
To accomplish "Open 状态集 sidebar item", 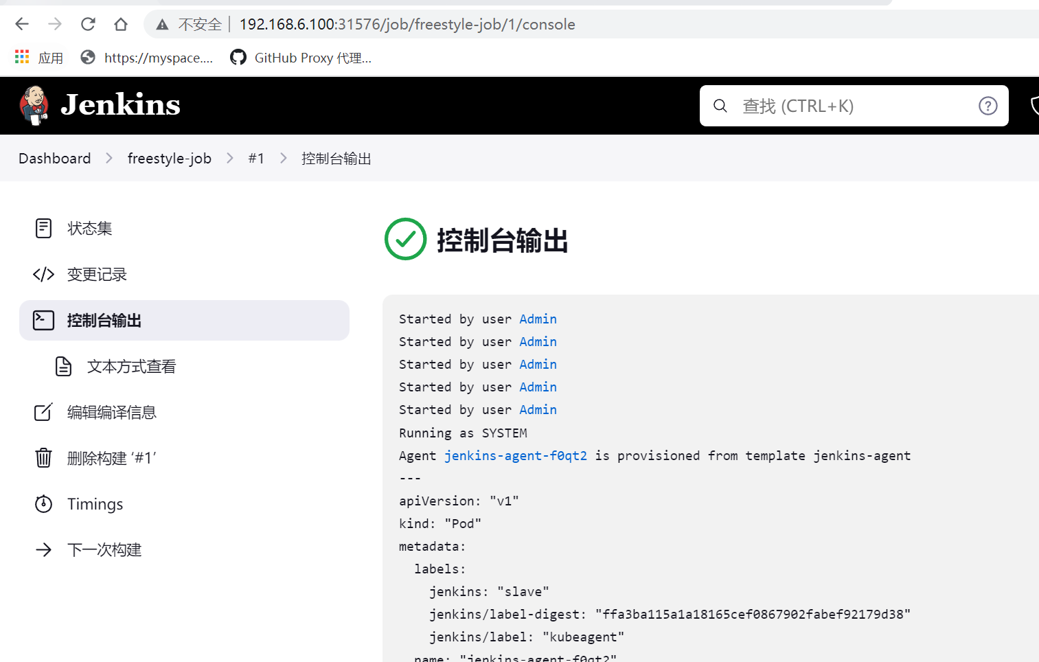I will pyautogui.click(x=184, y=228).
